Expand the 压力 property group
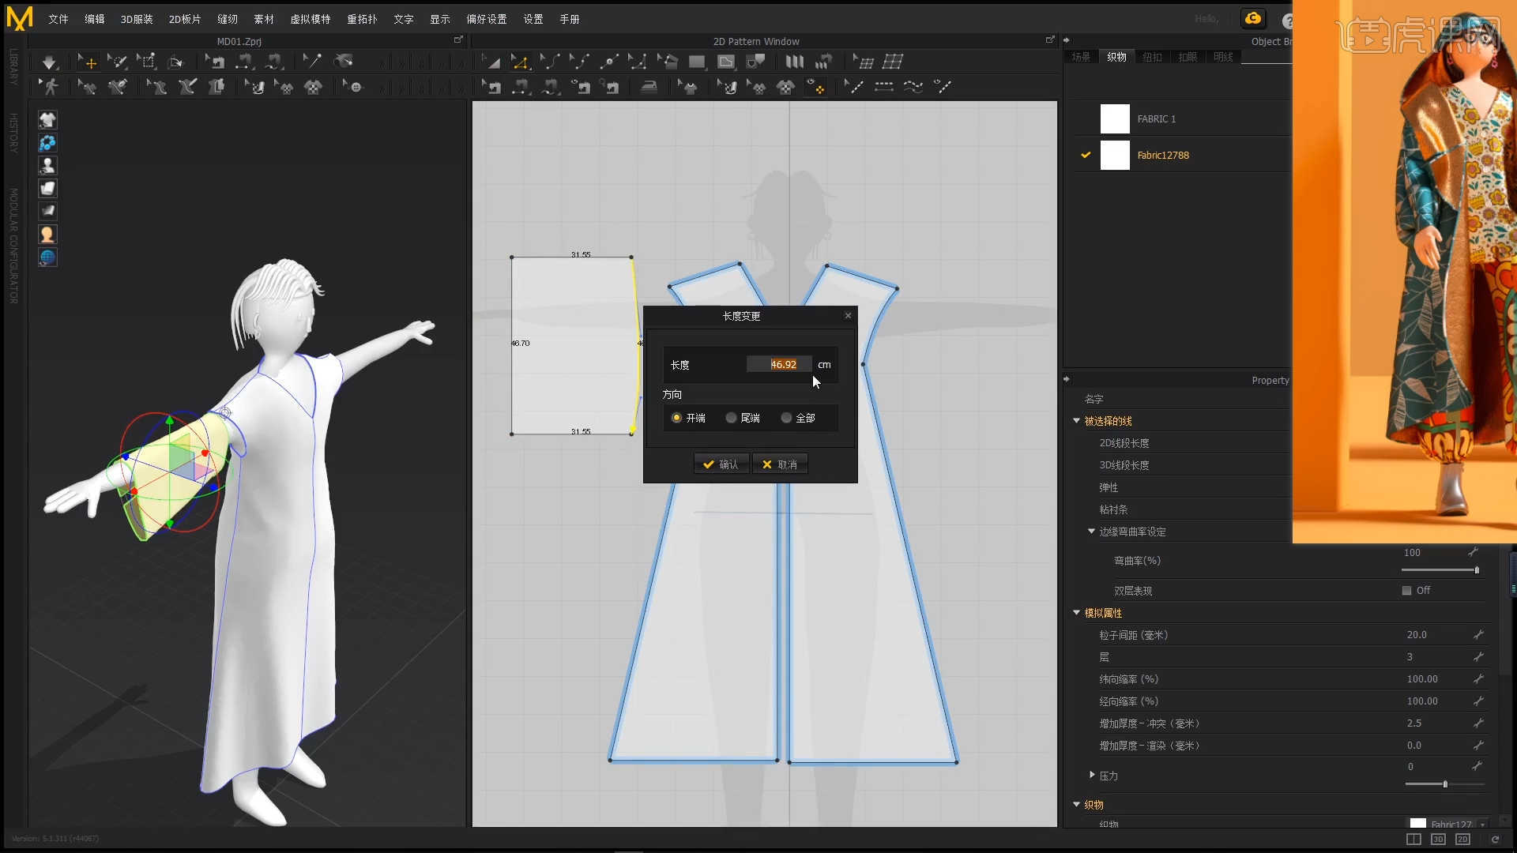The image size is (1517, 853). tap(1092, 775)
